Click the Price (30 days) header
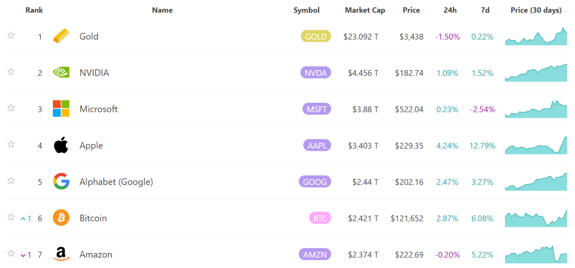The height and width of the screenshot is (268, 575). pos(536,10)
